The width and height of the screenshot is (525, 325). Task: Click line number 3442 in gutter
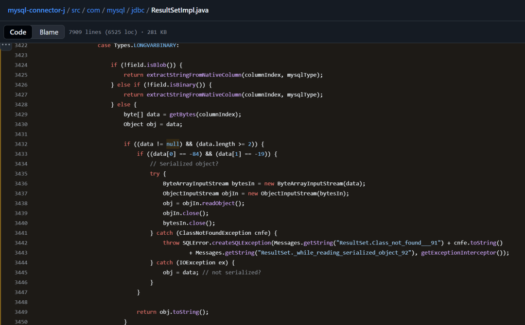(x=21, y=243)
